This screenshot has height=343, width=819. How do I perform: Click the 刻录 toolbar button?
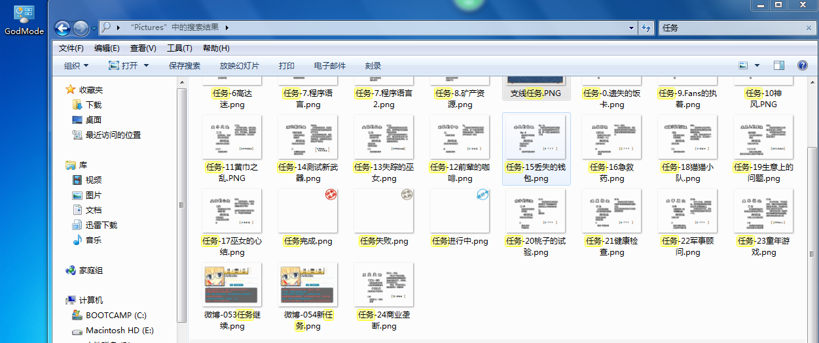[373, 65]
